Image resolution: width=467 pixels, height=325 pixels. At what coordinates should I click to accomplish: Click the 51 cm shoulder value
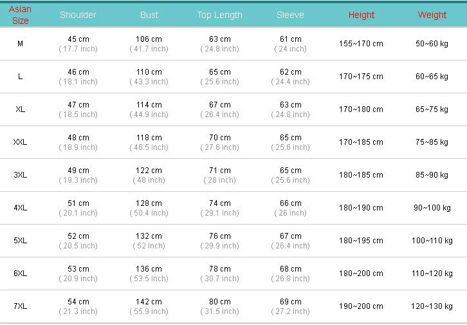pos(78,203)
